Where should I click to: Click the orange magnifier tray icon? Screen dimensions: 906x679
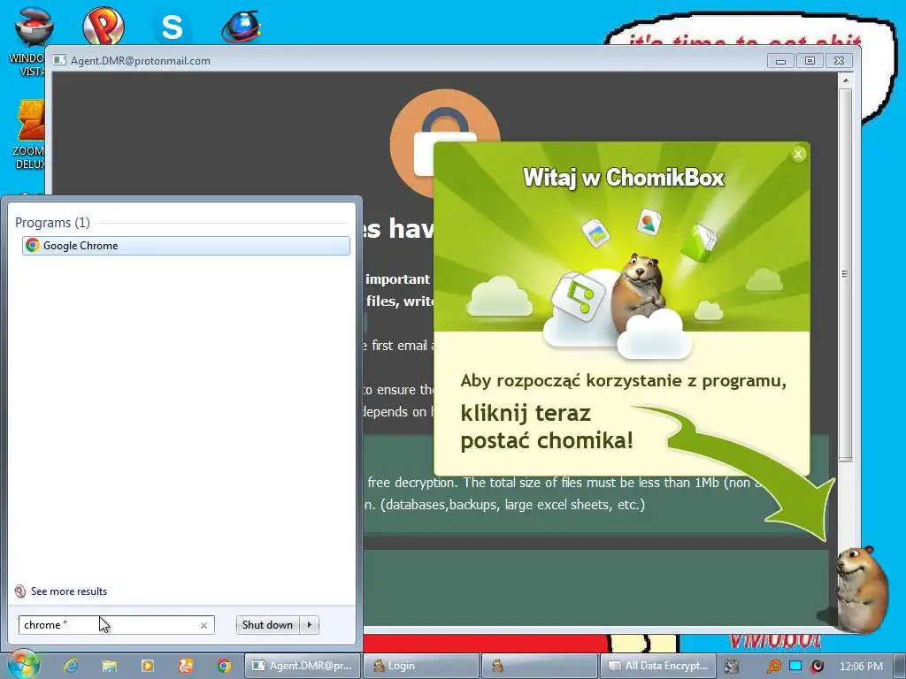click(773, 667)
